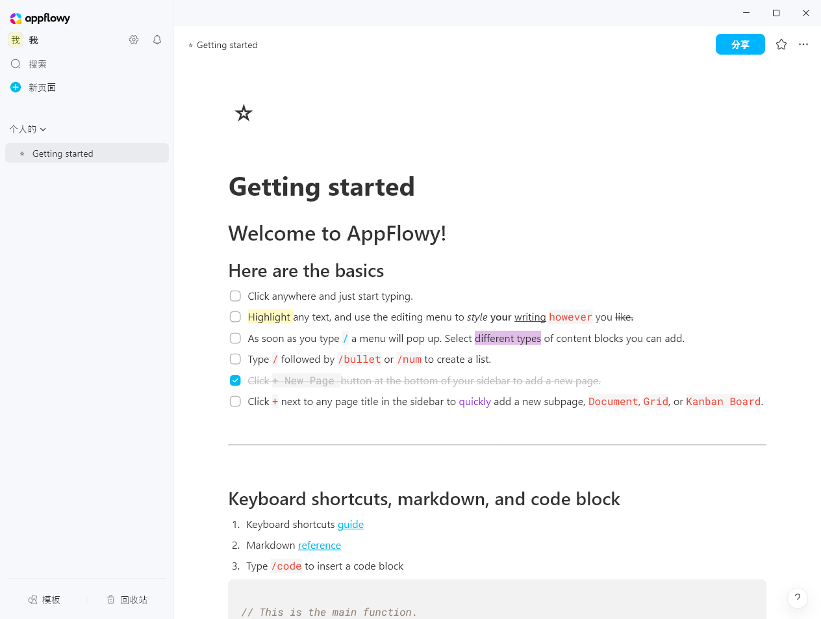Select Getting started page in sidebar
Viewport: 821px width, 619px height.
62,153
